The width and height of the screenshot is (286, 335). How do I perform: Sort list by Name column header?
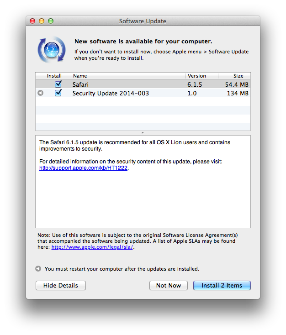[x=128, y=76]
